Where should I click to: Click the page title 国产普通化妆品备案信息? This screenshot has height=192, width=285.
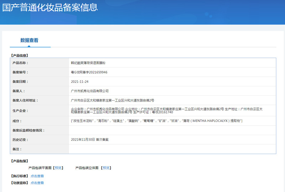coord(50,7)
